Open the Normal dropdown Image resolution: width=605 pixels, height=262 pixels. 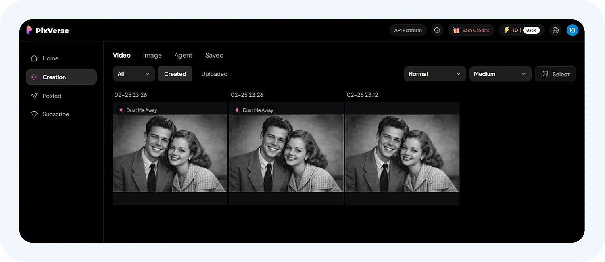[434, 74]
